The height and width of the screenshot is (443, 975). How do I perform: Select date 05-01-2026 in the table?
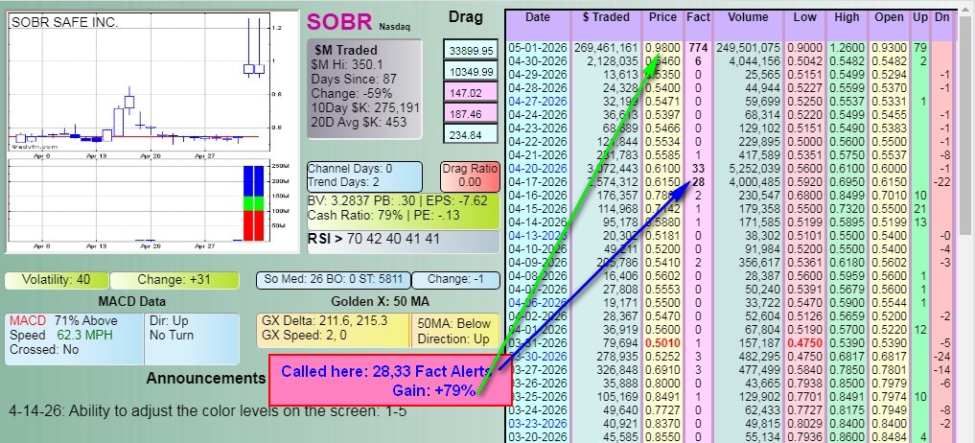click(x=537, y=48)
